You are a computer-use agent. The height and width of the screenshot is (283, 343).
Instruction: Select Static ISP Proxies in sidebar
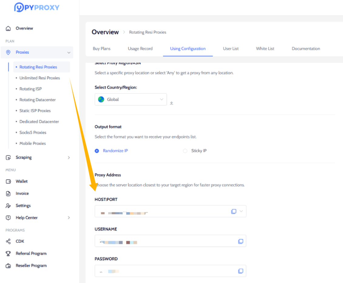(35, 111)
